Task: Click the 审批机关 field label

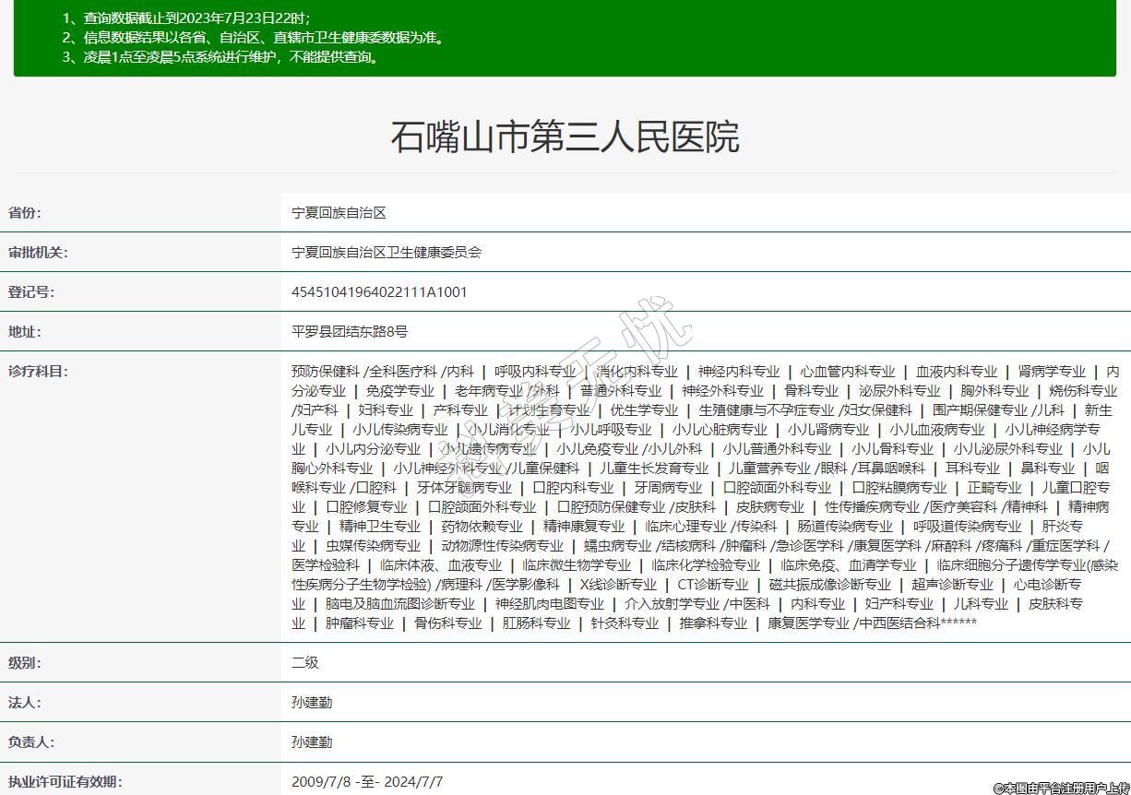Action: tap(38, 252)
